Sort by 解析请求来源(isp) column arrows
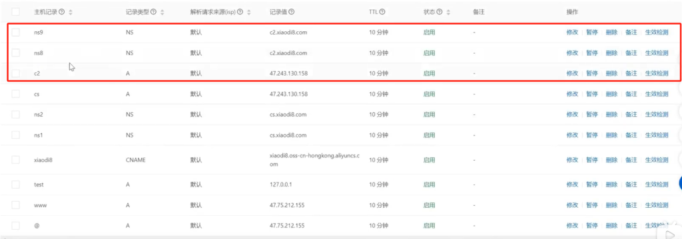The width and height of the screenshot is (682, 239). [249, 12]
